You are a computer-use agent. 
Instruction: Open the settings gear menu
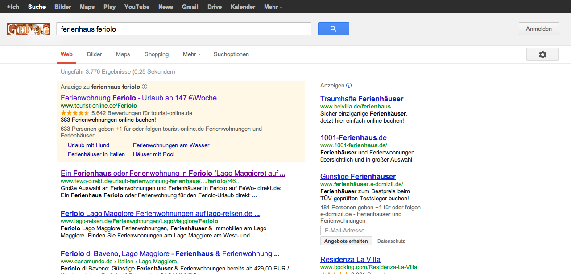tap(542, 54)
